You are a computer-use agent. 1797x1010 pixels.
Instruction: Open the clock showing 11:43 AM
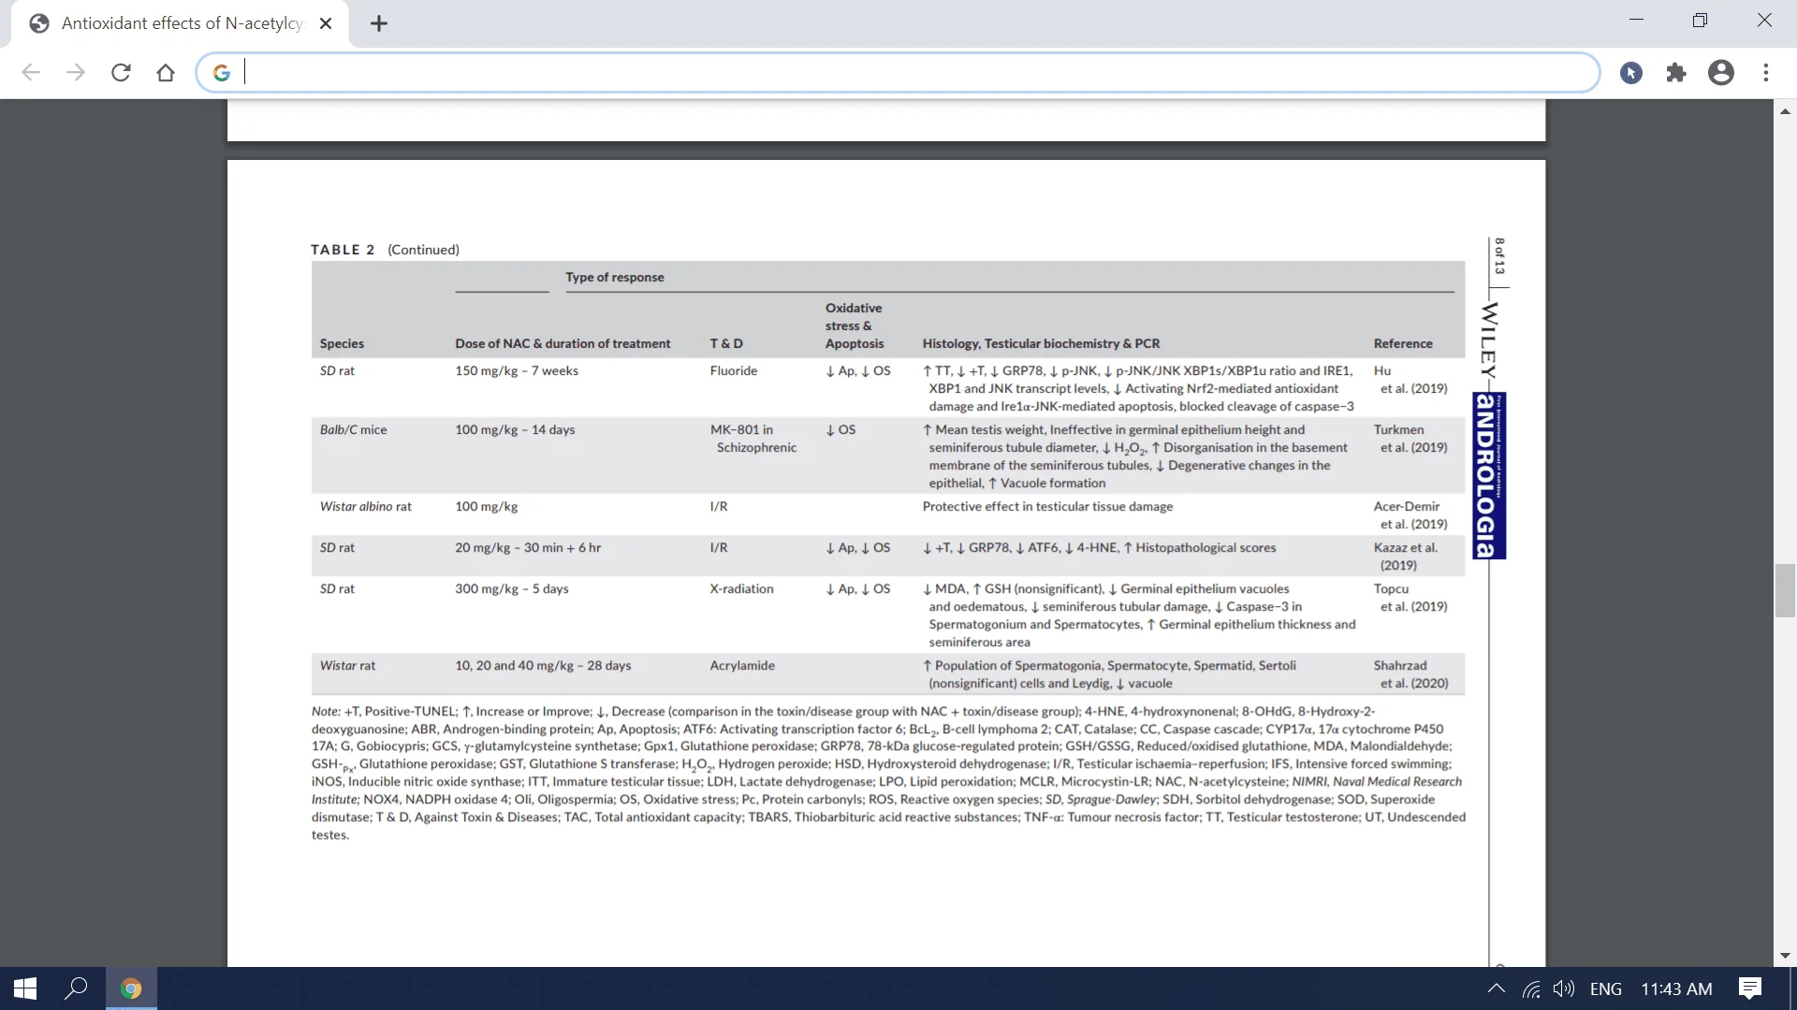pos(1676,988)
